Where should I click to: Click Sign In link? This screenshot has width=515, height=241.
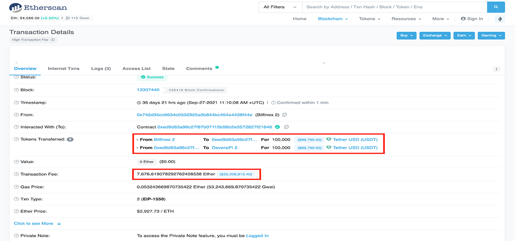(472, 19)
